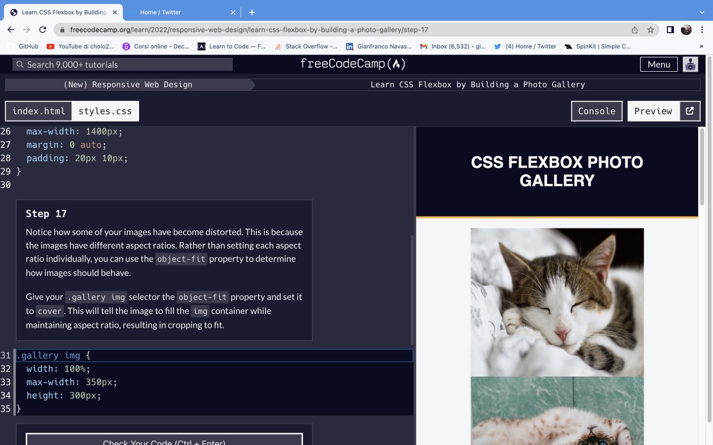Click the upside-down cat photo in preview

[x=557, y=411]
